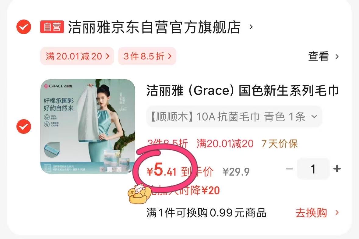
Task: Click 查看 to view promotions
Action: [318, 56]
